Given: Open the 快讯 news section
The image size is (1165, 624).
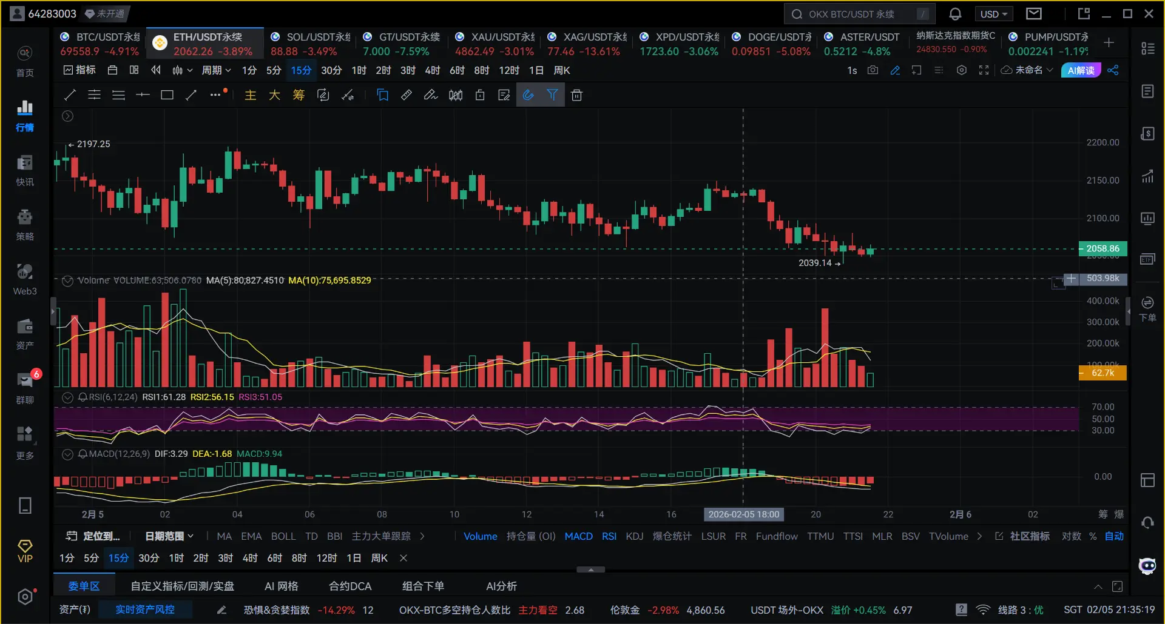Looking at the screenshot, I should [25, 171].
